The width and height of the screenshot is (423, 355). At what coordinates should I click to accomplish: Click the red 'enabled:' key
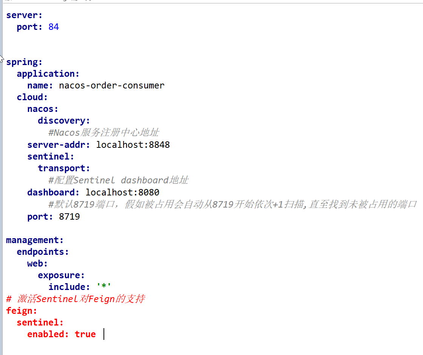click(x=48, y=334)
